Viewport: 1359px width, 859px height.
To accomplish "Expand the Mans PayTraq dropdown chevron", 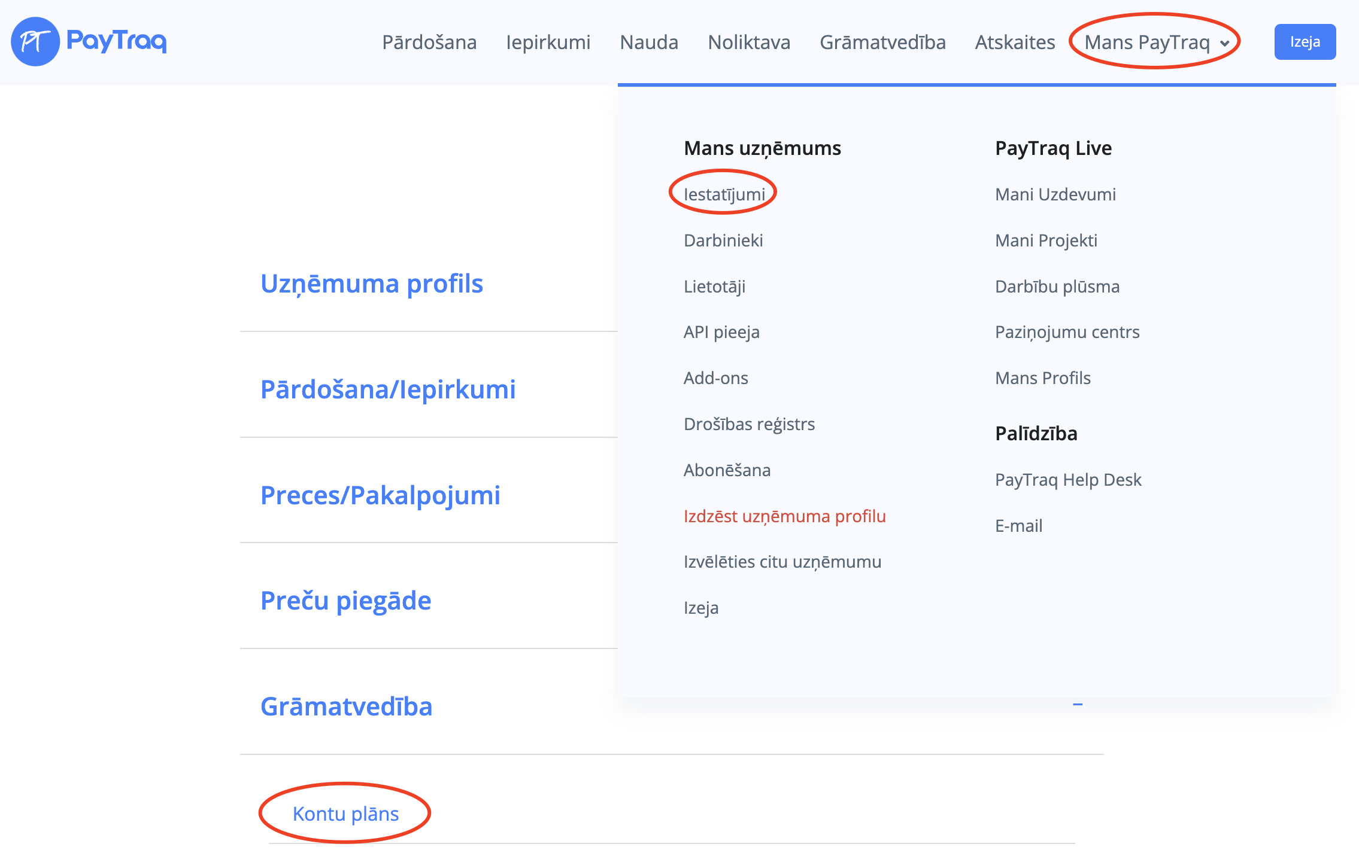I will click(1225, 43).
